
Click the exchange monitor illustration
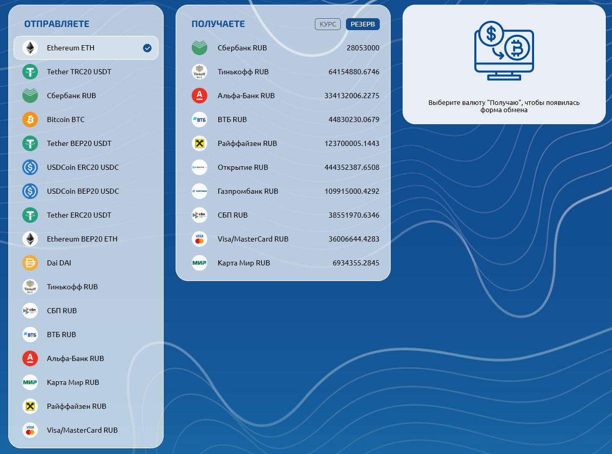[x=504, y=51]
